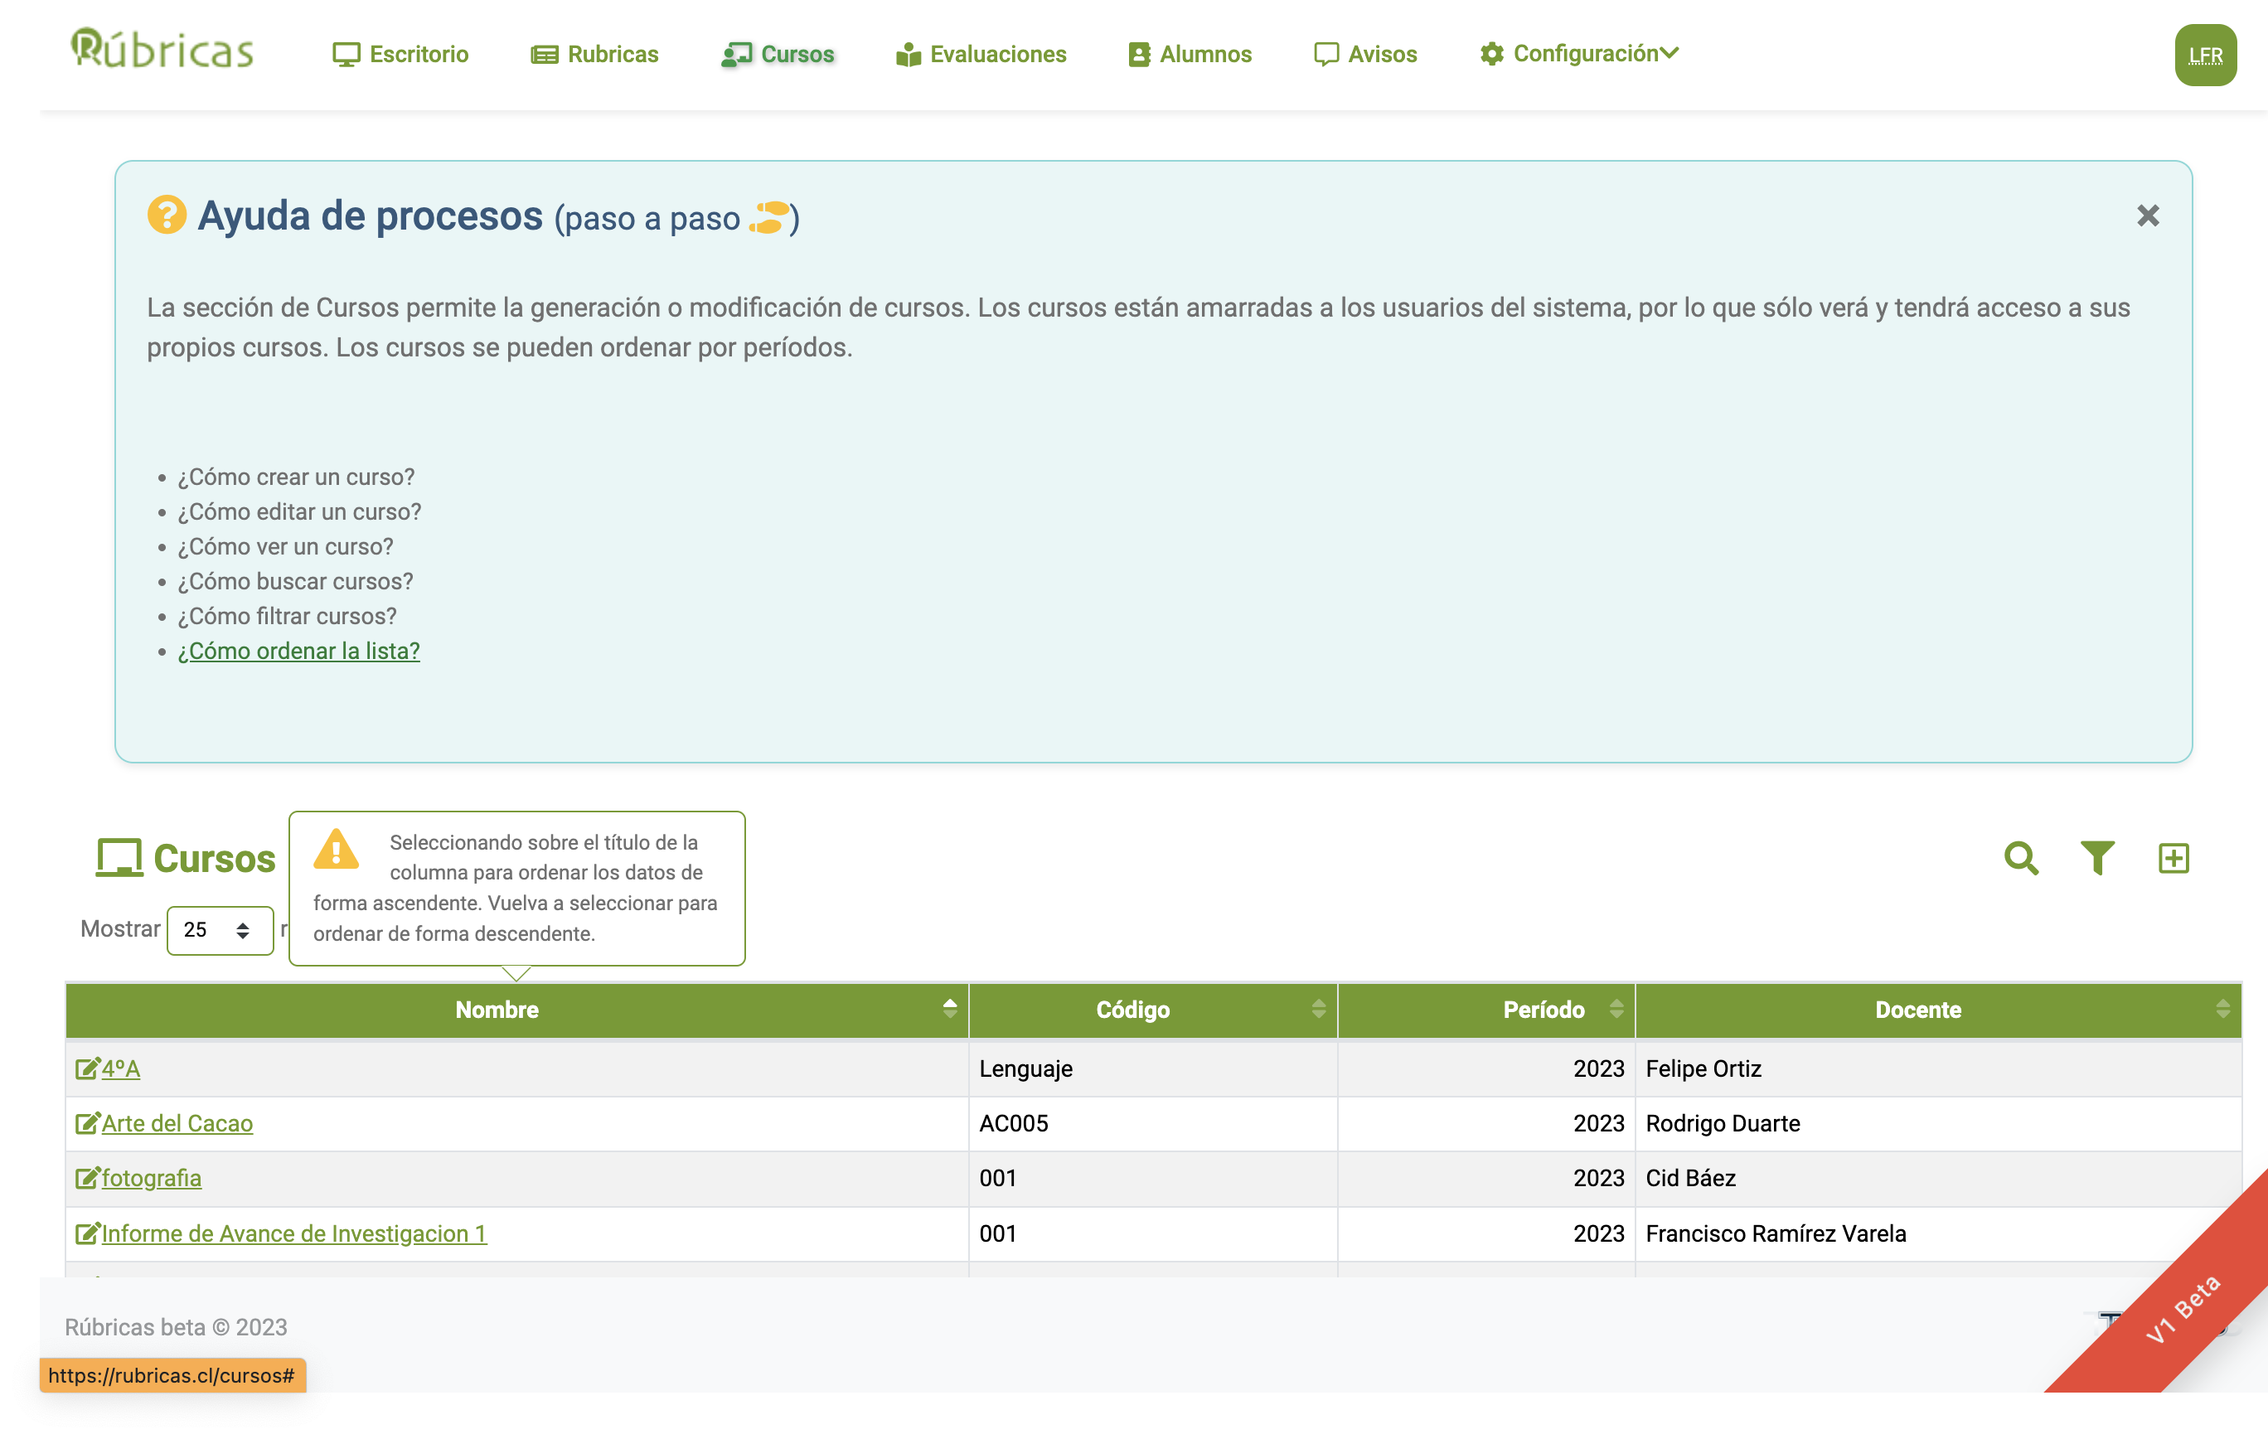The height and width of the screenshot is (1439, 2268).
Task: Click the edit icon beside 4ºA
Action: coord(87,1068)
